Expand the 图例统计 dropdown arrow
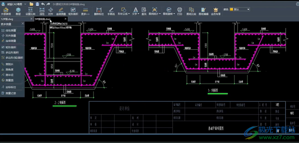The height and width of the screenshot is (143, 299). pos(160,14)
